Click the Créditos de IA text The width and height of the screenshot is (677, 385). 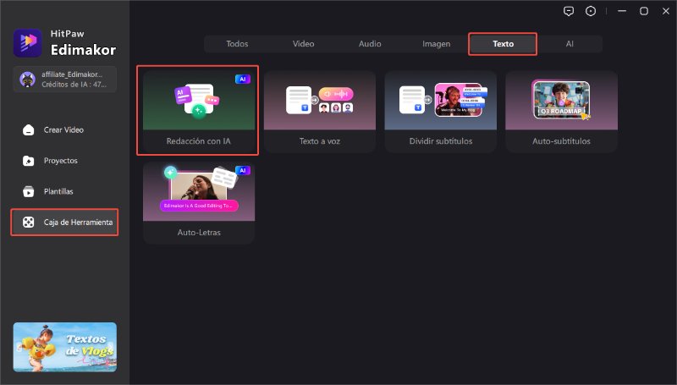(74, 85)
